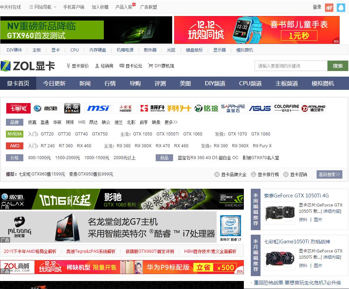349x289 pixels.
Task: Select the 翔升 brand logo
Action: pyautogui.click(x=179, y=108)
